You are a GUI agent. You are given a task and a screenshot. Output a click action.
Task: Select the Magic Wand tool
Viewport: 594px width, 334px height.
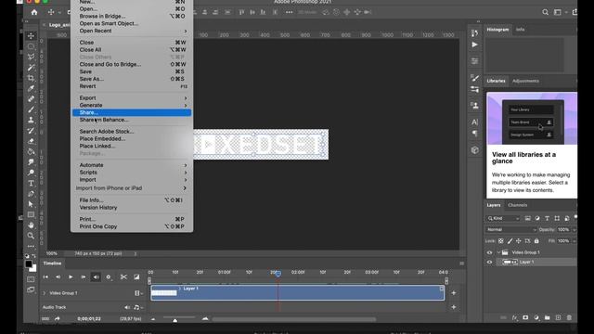pos(31,68)
